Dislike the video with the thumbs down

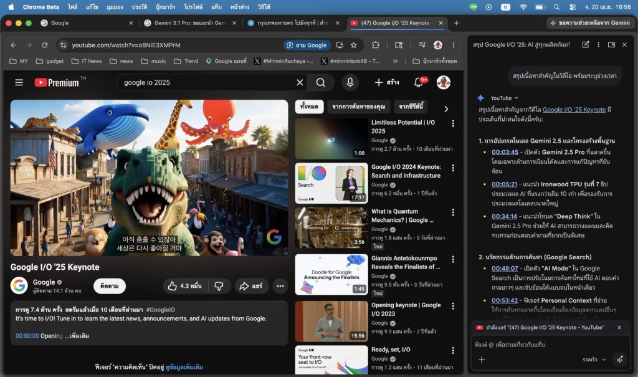[x=219, y=286]
